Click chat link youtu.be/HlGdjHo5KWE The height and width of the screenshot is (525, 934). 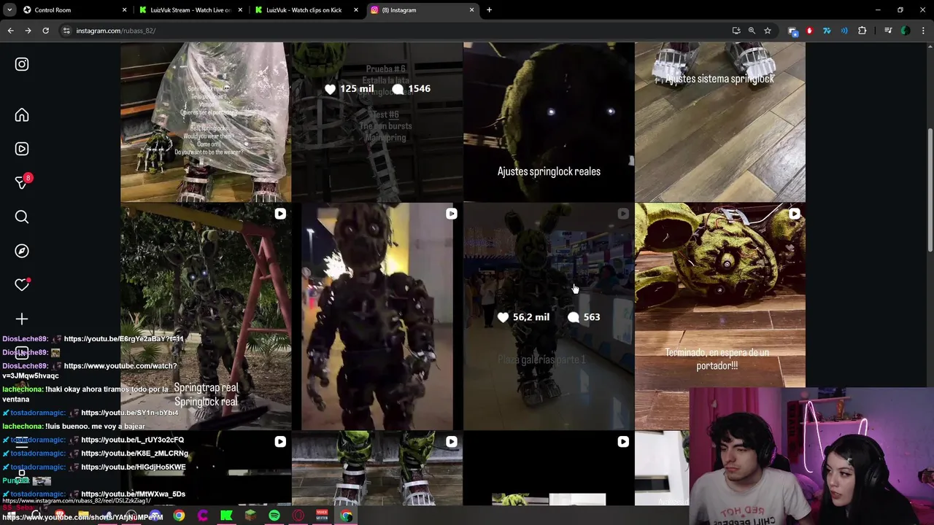pos(134,467)
